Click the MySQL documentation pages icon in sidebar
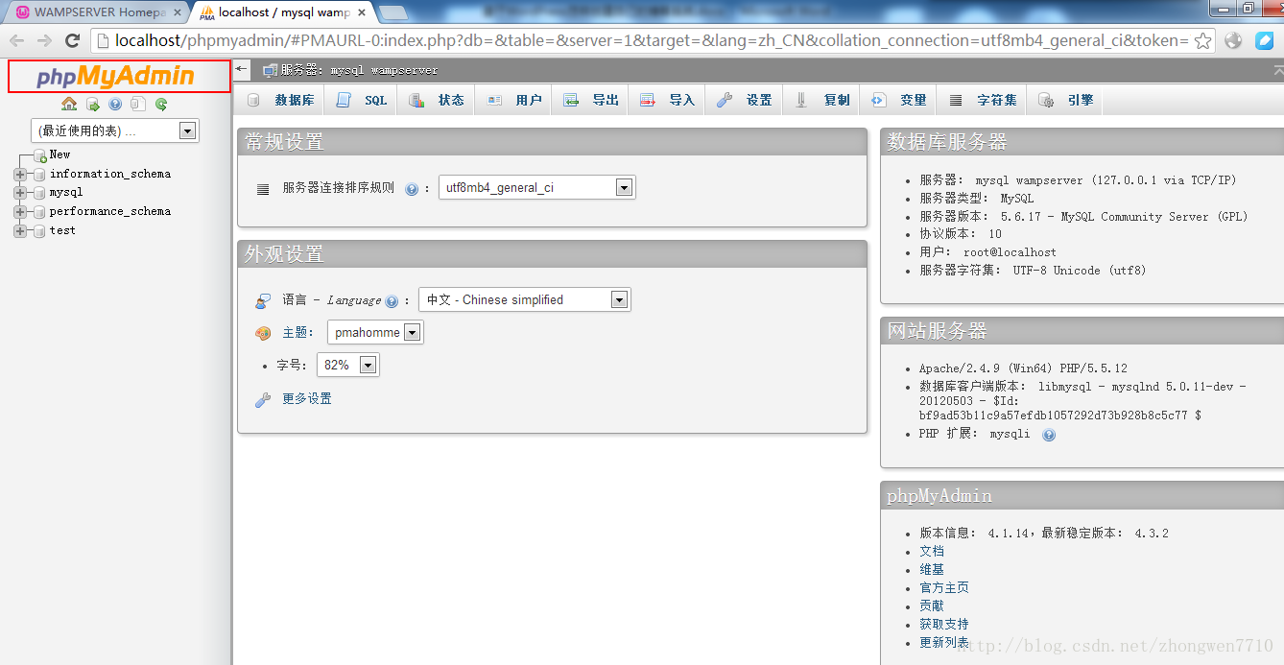The image size is (1284, 665). (x=138, y=104)
